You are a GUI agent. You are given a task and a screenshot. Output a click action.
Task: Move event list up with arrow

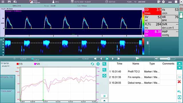pos(180,64)
